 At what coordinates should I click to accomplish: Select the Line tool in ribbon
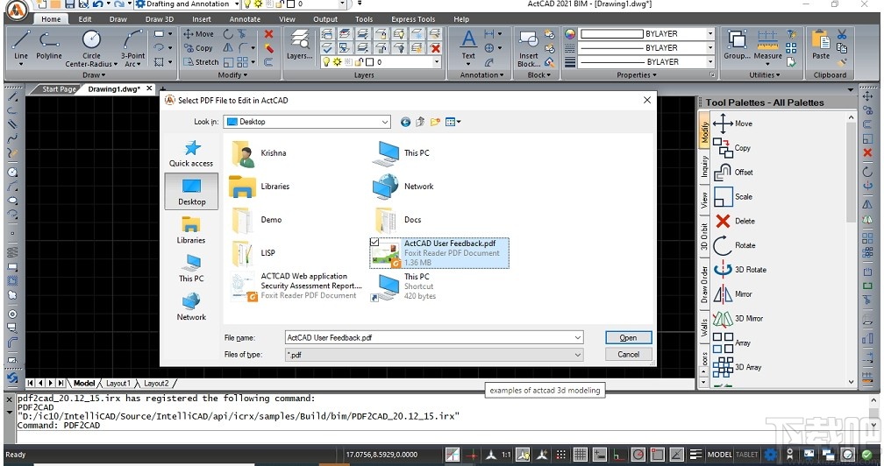[x=21, y=45]
